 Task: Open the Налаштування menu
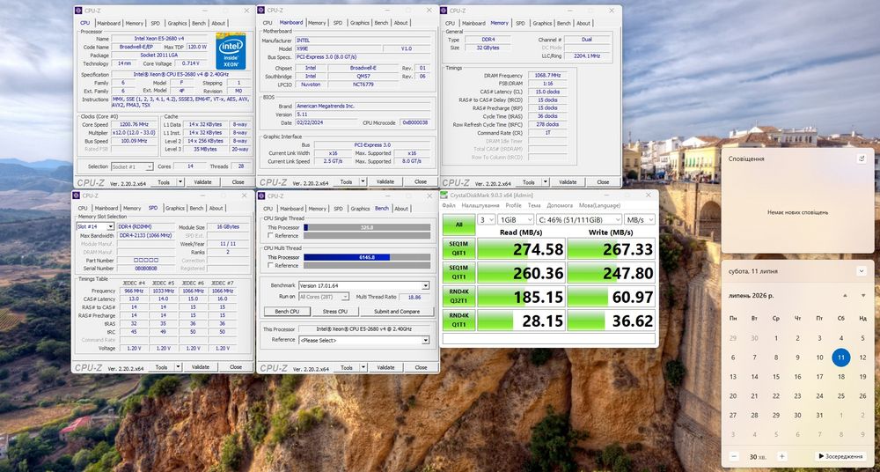click(480, 206)
